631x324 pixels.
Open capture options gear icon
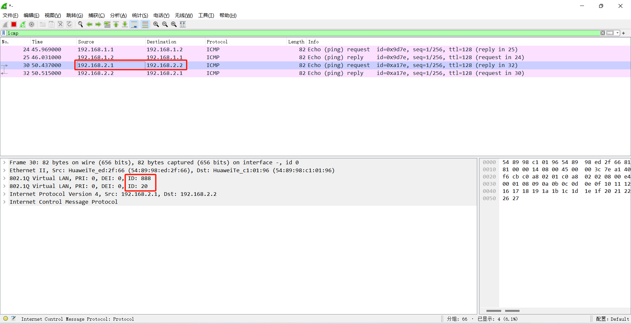32,24
